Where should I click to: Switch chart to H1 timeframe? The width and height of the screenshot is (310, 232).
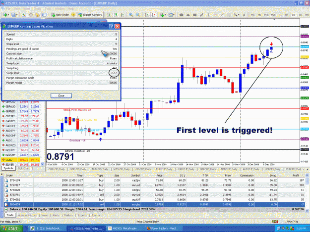pyautogui.click(x=280, y=15)
